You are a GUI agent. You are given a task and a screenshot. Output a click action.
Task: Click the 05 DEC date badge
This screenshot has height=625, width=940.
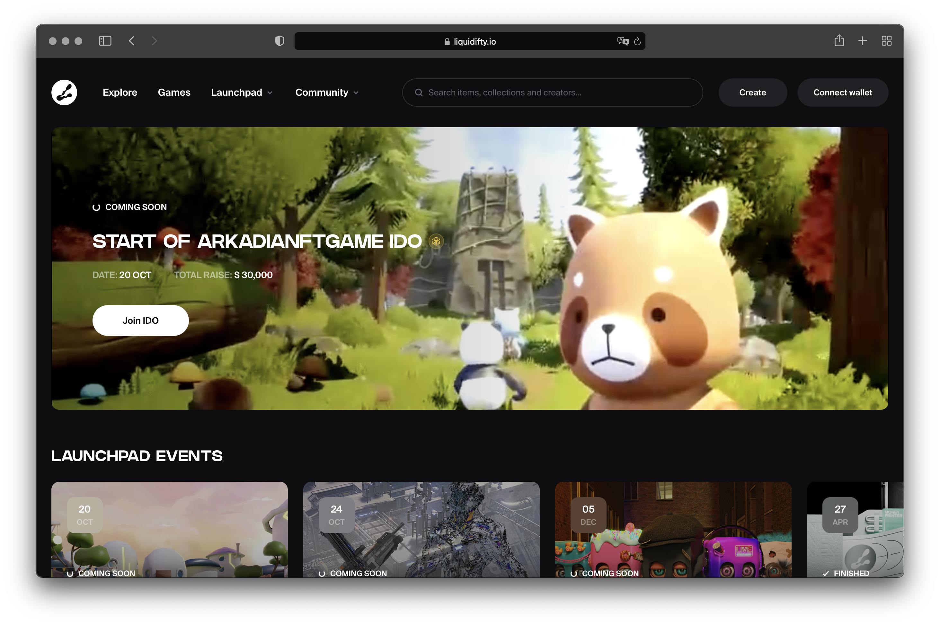click(x=589, y=515)
